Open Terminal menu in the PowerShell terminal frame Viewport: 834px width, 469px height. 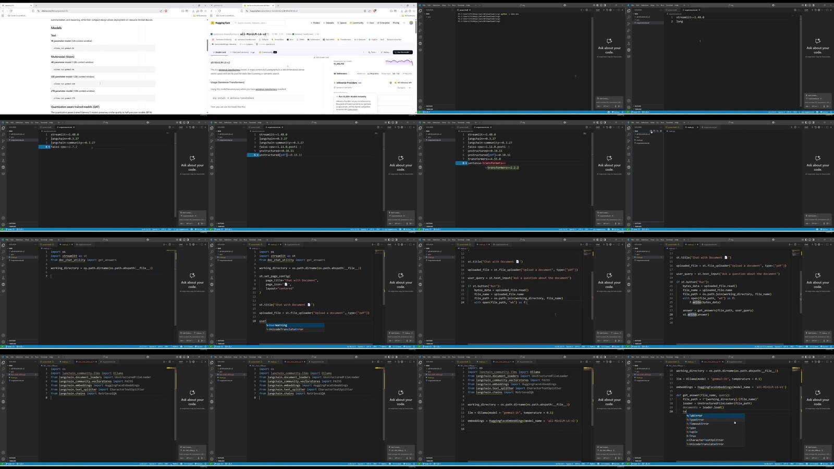tap(461, 5)
